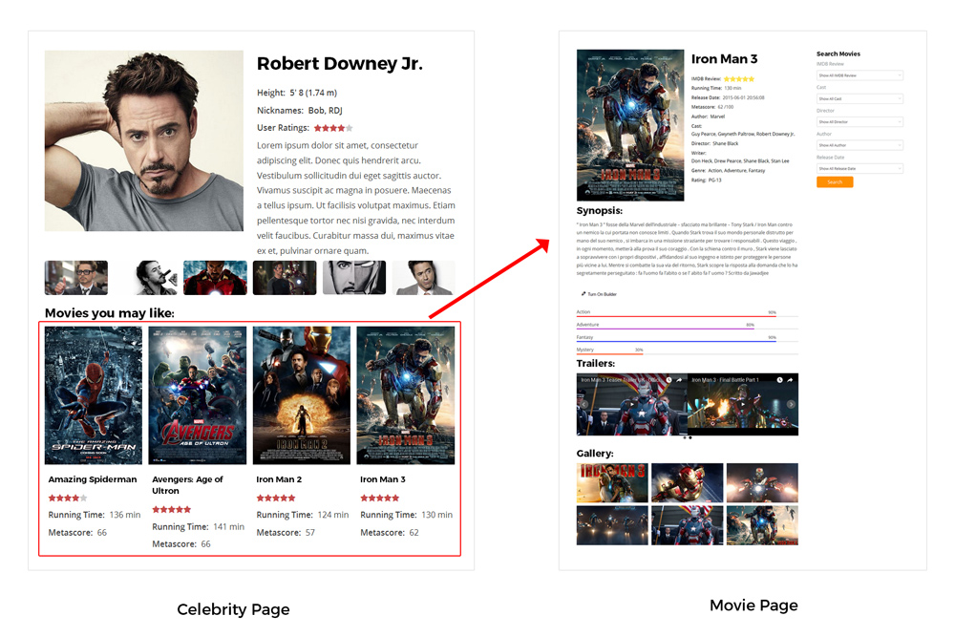
Task: Open gallery image of flying gold-red armor
Action: pyautogui.click(x=687, y=482)
